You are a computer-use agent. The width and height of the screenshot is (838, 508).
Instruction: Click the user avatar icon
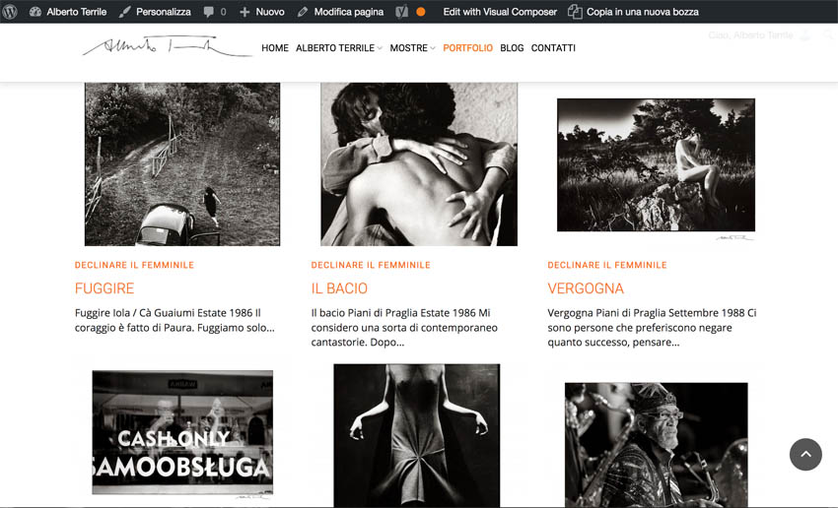coord(804,35)
